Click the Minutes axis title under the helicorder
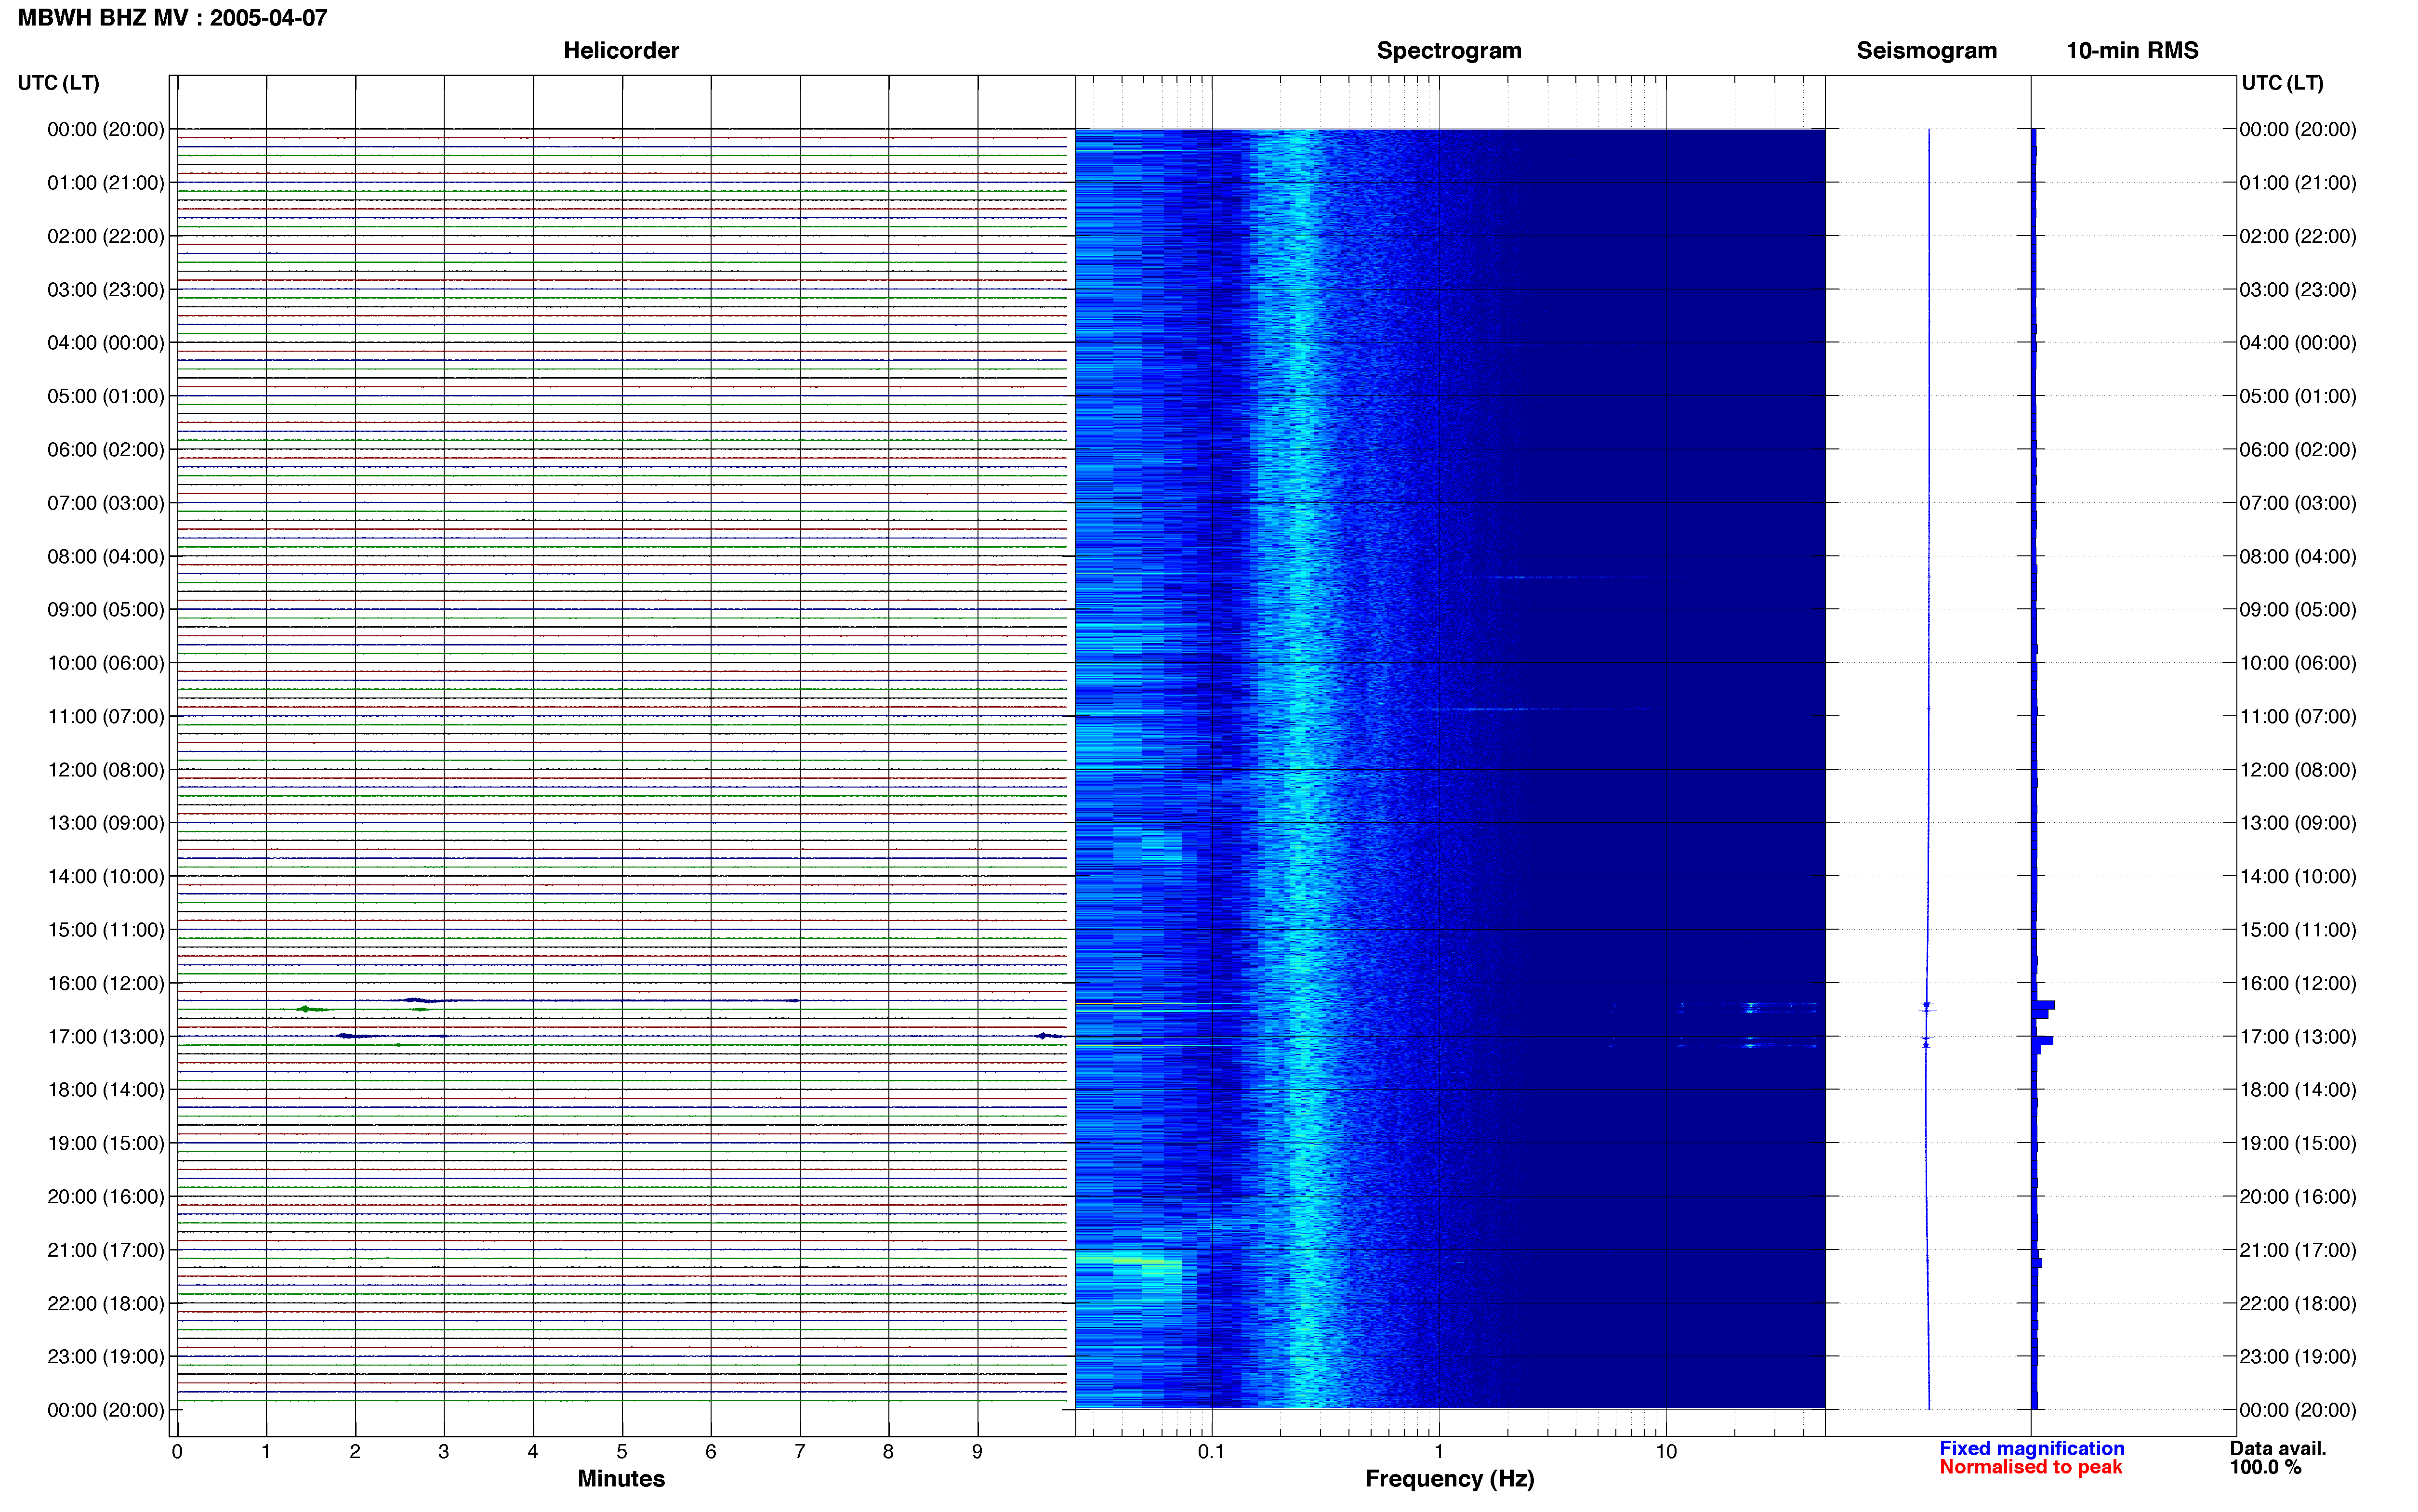 (621, 1478)
